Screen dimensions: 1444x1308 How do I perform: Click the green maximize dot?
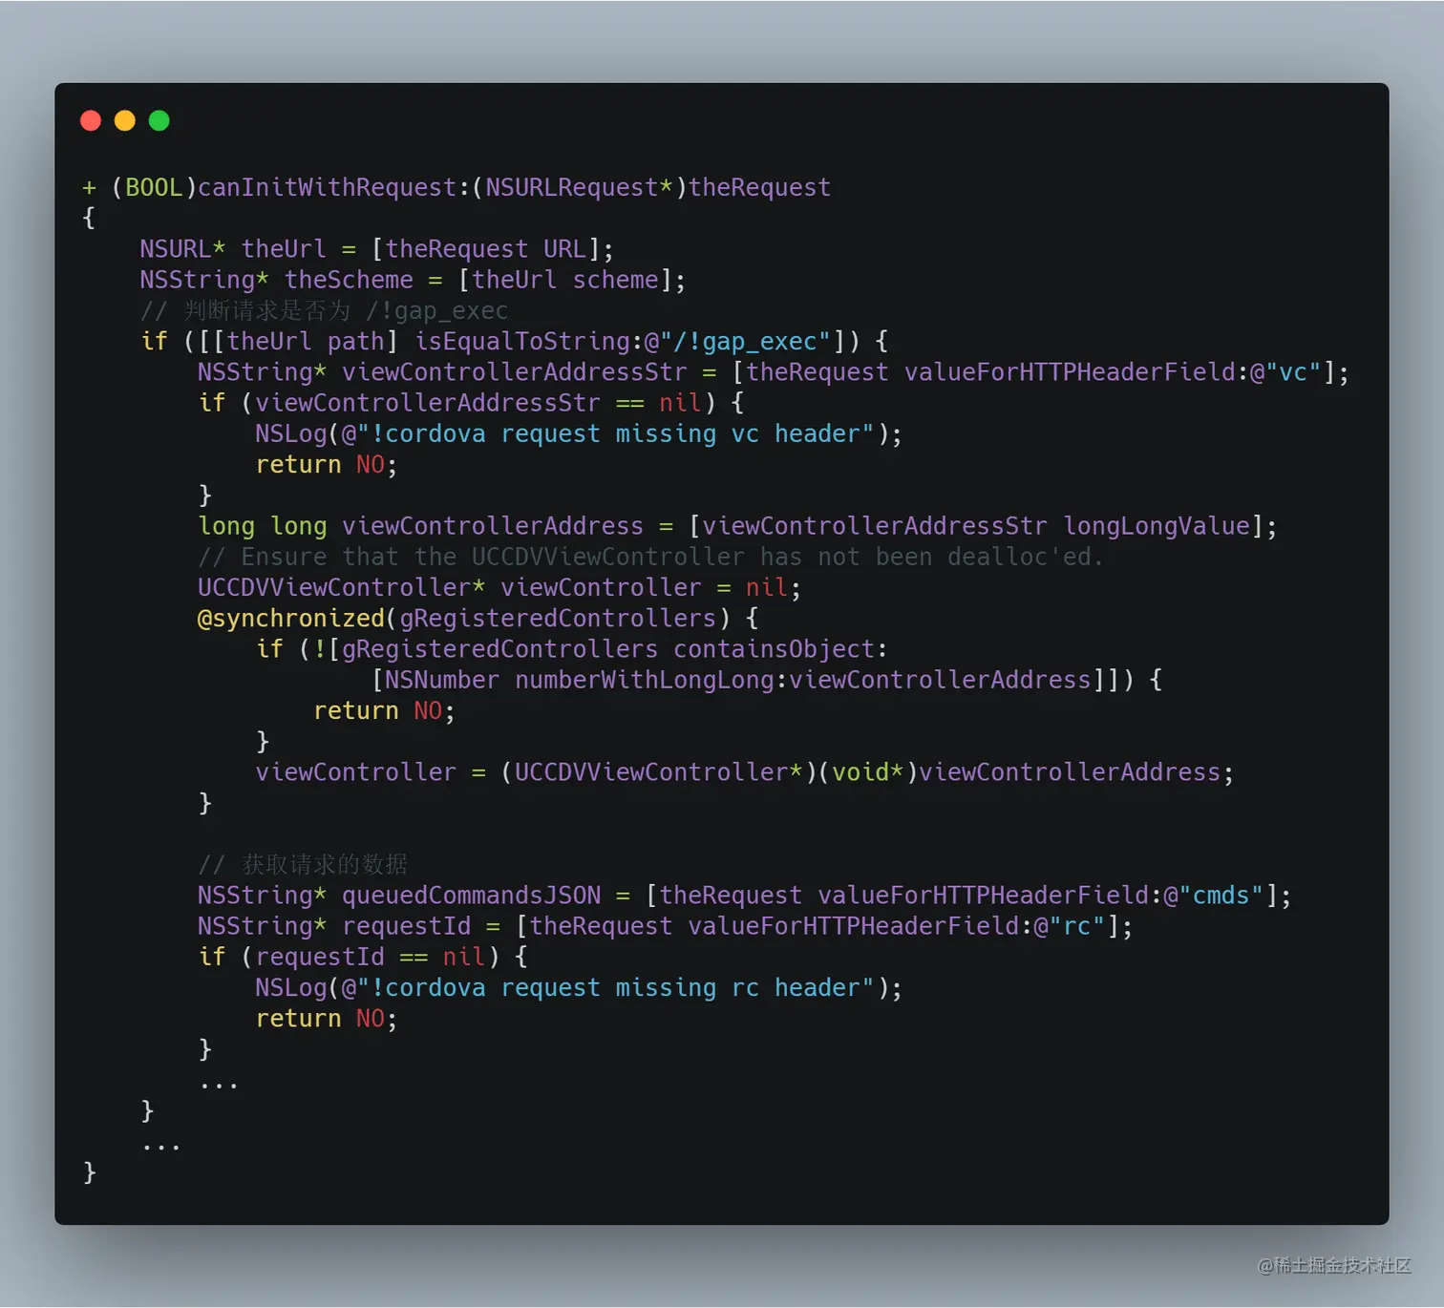click(159, 120)
